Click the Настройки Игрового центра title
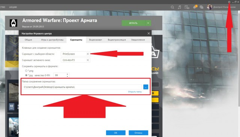The width and height of the screenshot is (240, 137). pos(37,33)
